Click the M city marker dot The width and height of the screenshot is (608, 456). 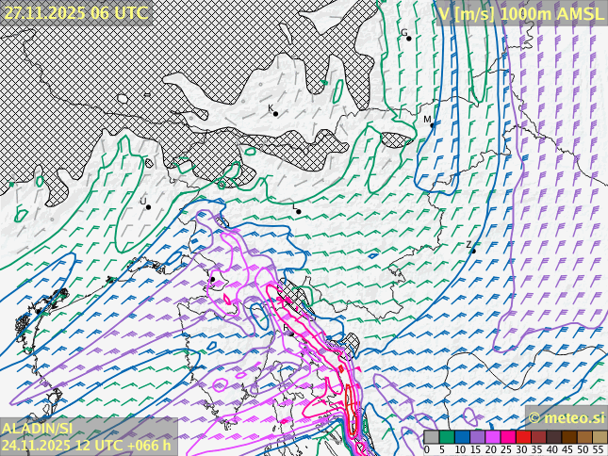432,124
